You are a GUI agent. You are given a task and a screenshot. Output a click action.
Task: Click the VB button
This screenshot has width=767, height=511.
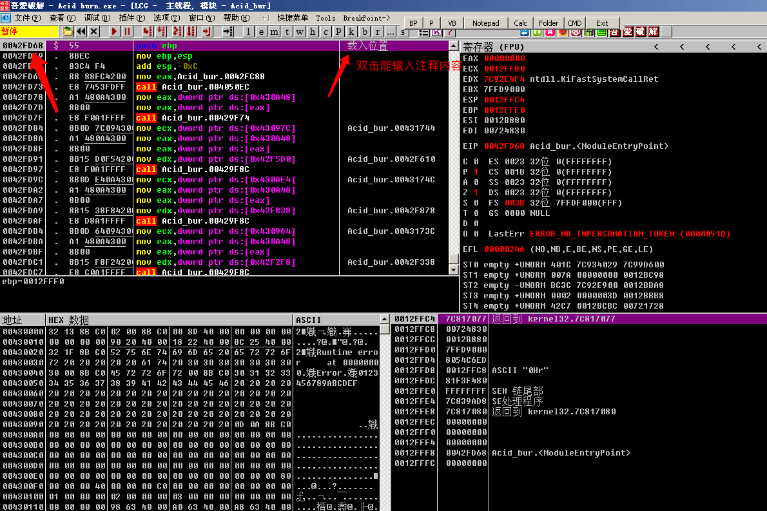pos(452,23)
